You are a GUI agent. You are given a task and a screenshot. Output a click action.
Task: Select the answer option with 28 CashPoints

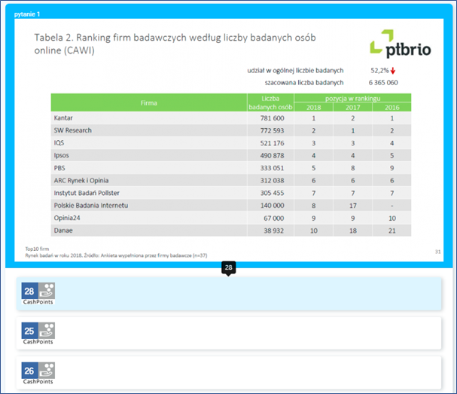point(229,294)
